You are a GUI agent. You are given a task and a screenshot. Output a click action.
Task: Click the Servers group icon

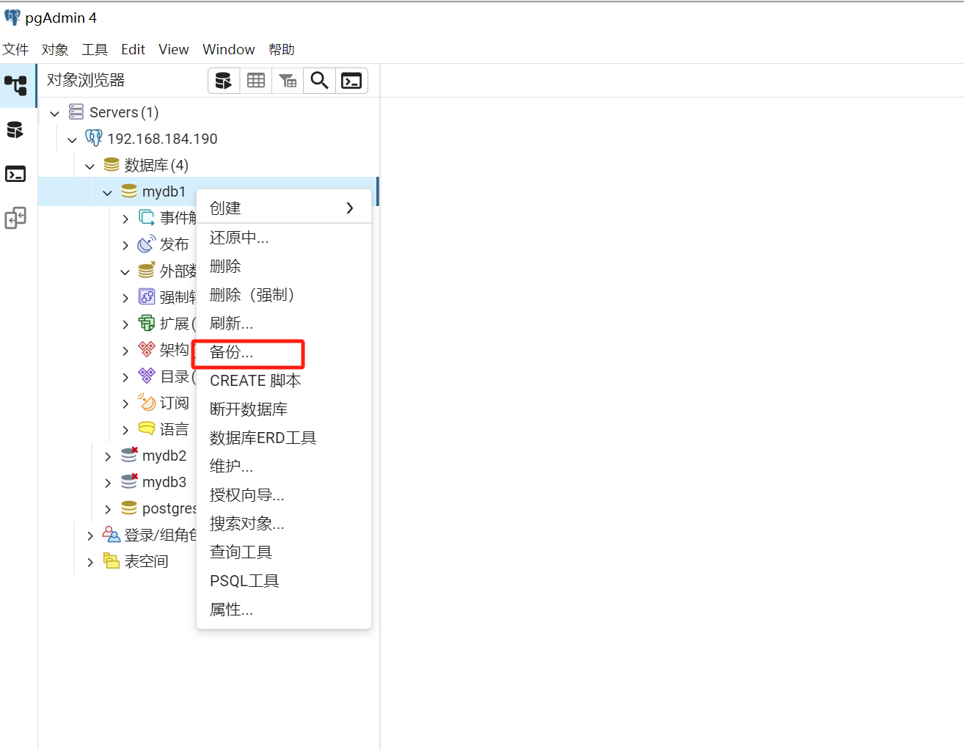click(76, 112)
